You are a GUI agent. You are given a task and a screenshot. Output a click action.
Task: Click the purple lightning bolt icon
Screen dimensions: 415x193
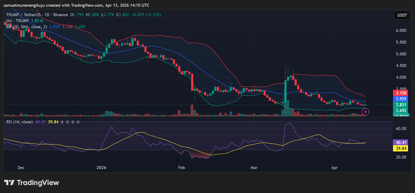[x=365, y=112]
